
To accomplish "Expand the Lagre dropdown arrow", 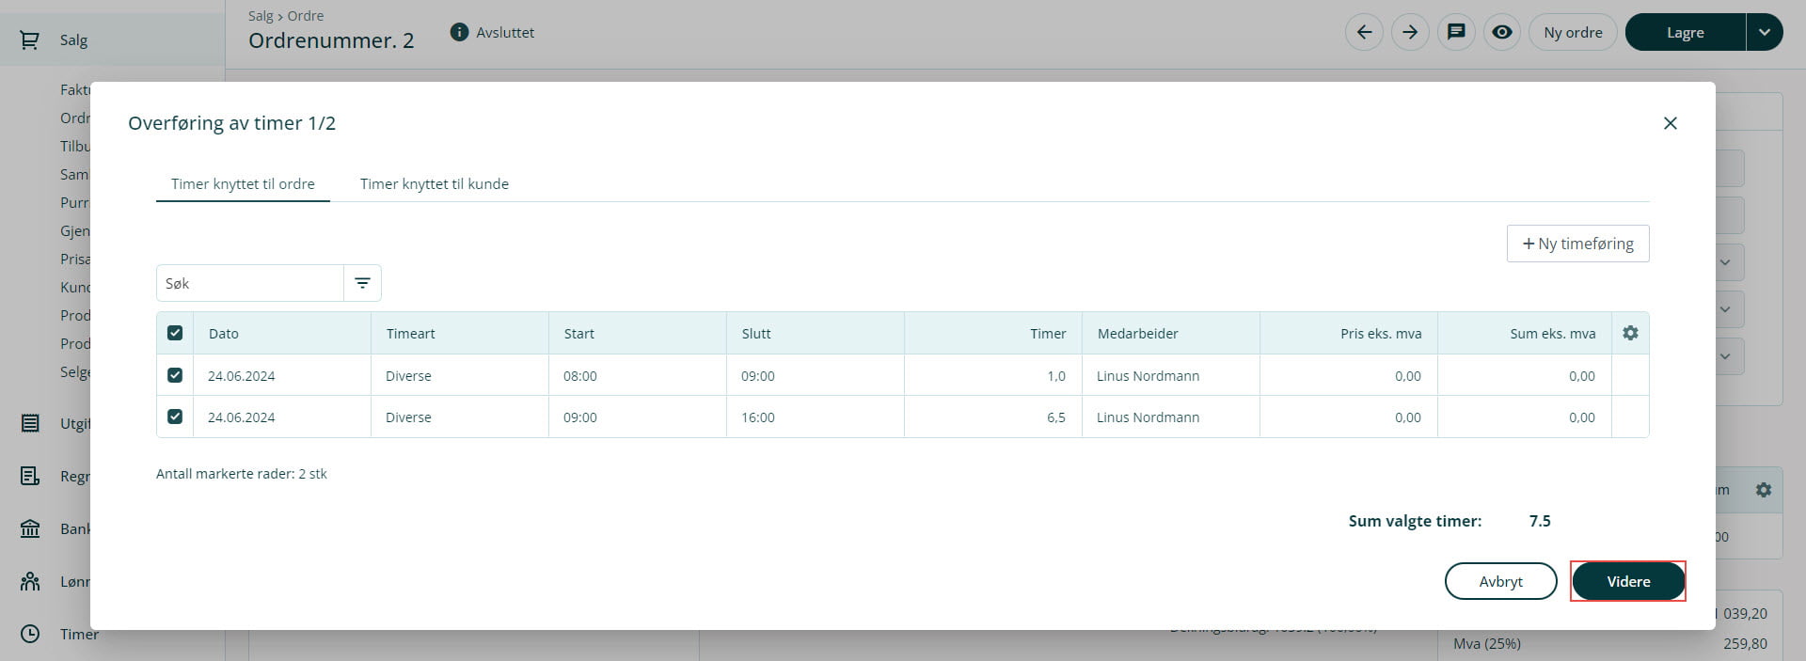I will pos(1764,32).
